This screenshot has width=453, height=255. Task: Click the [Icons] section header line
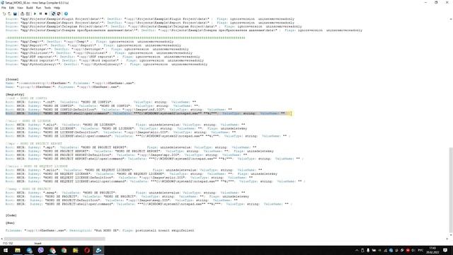tap(12, 79)
